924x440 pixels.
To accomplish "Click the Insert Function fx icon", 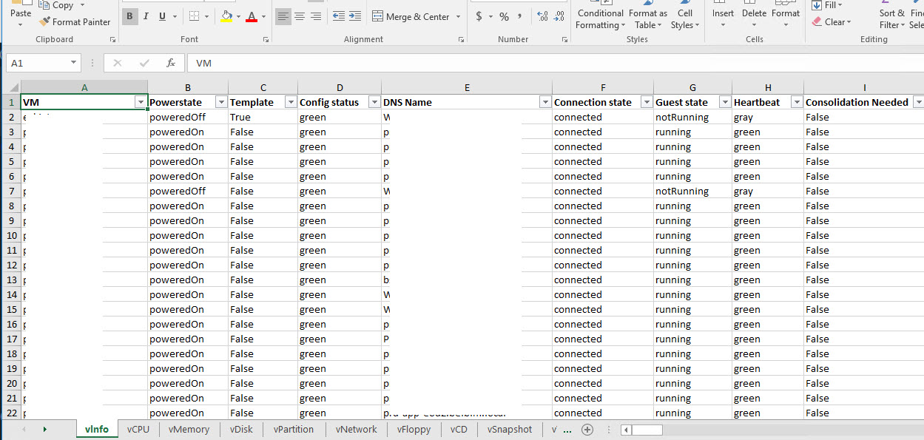I will [x=170, y=64].
